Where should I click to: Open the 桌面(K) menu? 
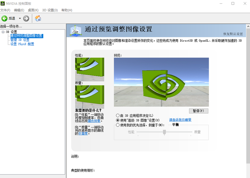(x=33, y=10)
